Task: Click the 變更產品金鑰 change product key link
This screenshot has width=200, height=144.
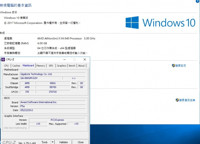Action: (187, 100)
